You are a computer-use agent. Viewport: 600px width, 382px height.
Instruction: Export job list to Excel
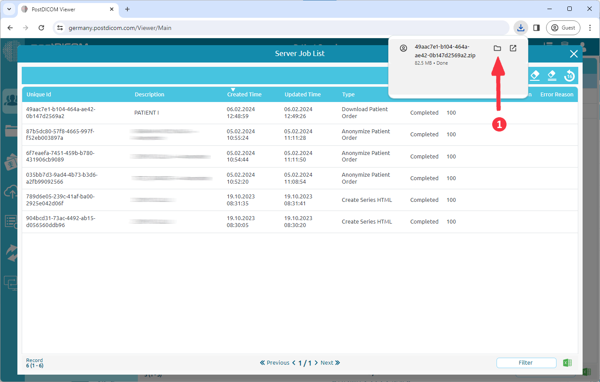pos(567,363)
